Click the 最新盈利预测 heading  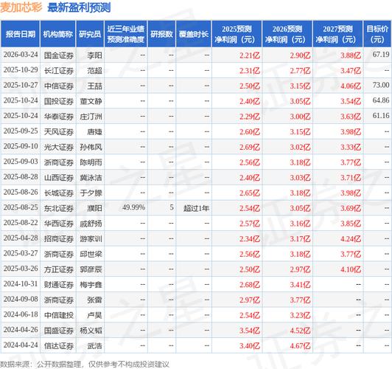pyautogui.click(x=79, y=7)
